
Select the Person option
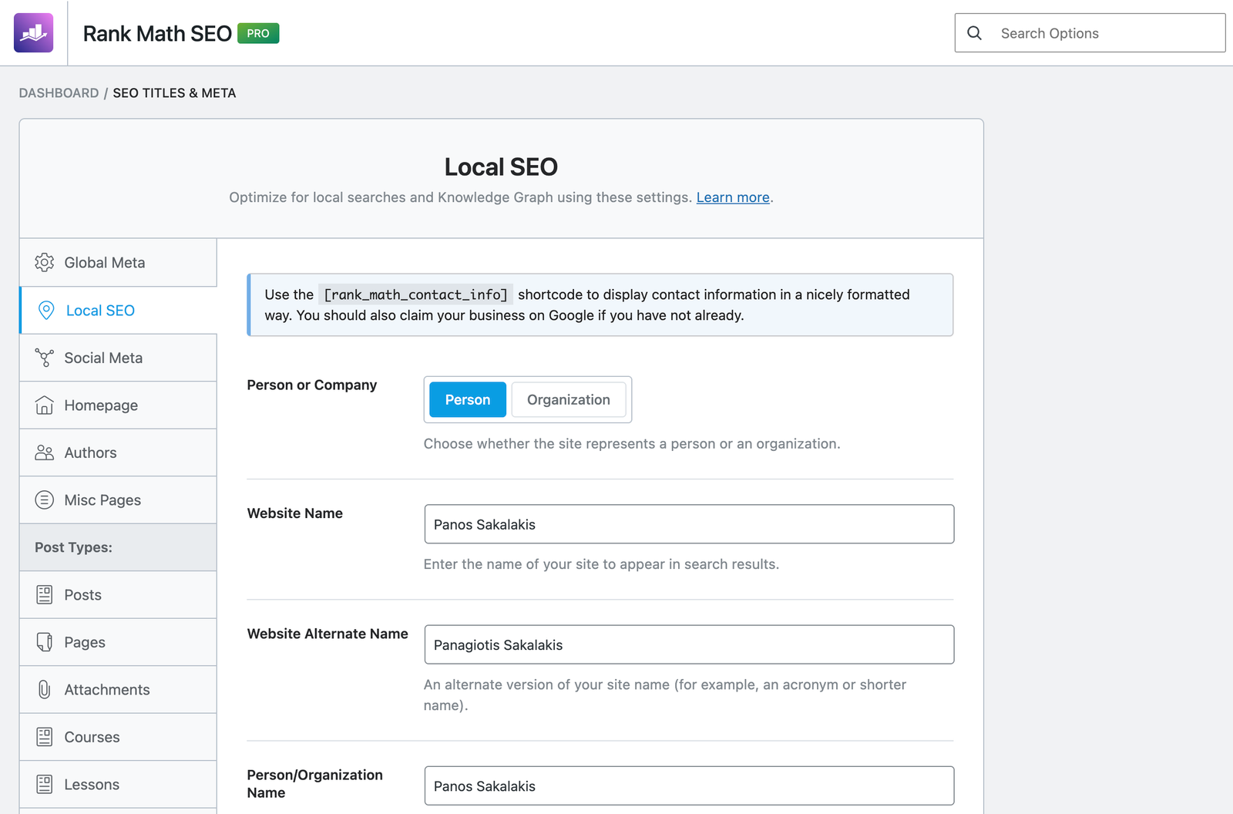click(x=468, y=399)
